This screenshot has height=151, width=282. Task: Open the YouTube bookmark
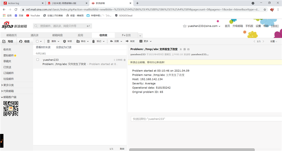point(33,16)
